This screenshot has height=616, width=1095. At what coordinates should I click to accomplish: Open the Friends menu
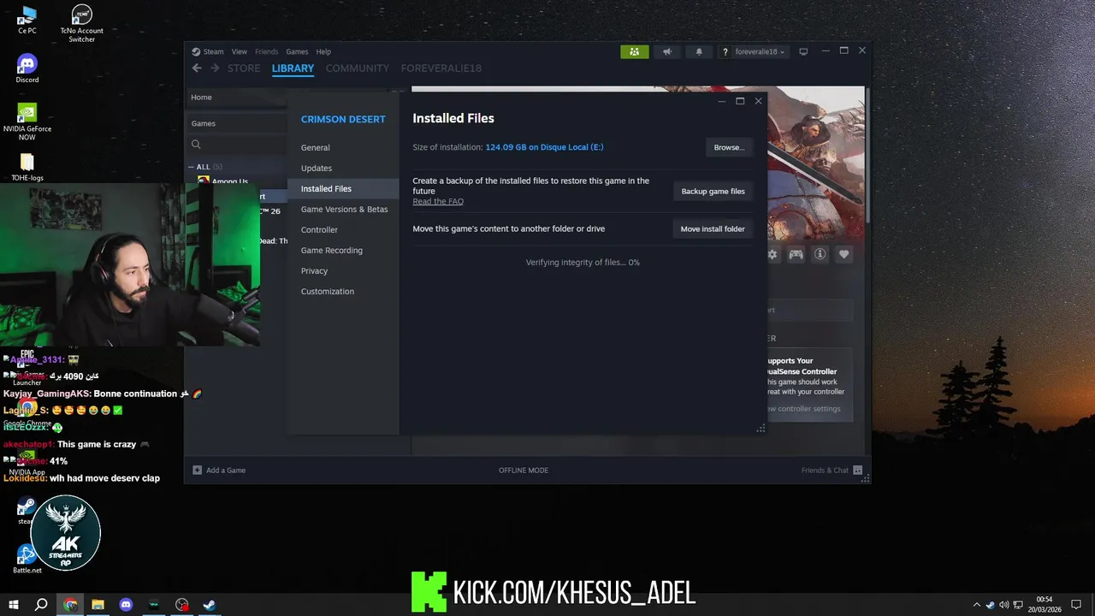(266, 51)
